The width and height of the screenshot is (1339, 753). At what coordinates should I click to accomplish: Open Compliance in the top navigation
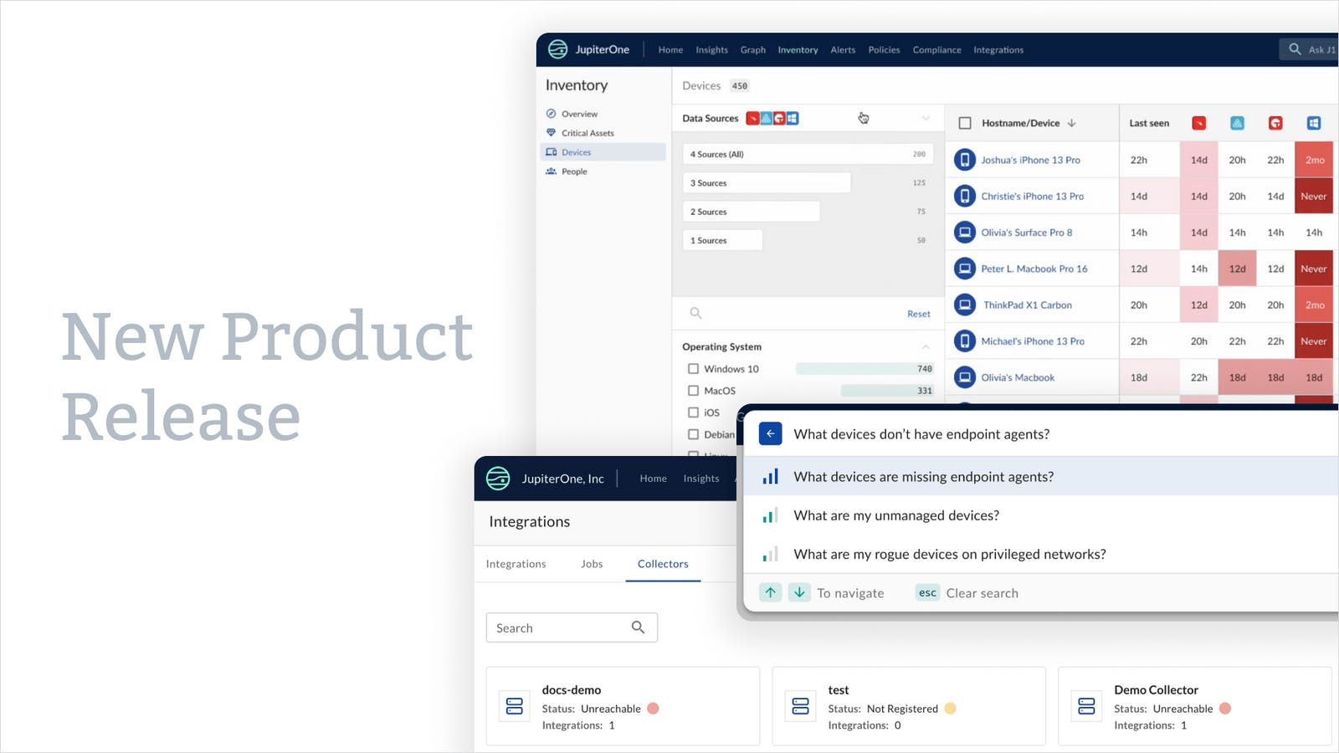[936, 50]
